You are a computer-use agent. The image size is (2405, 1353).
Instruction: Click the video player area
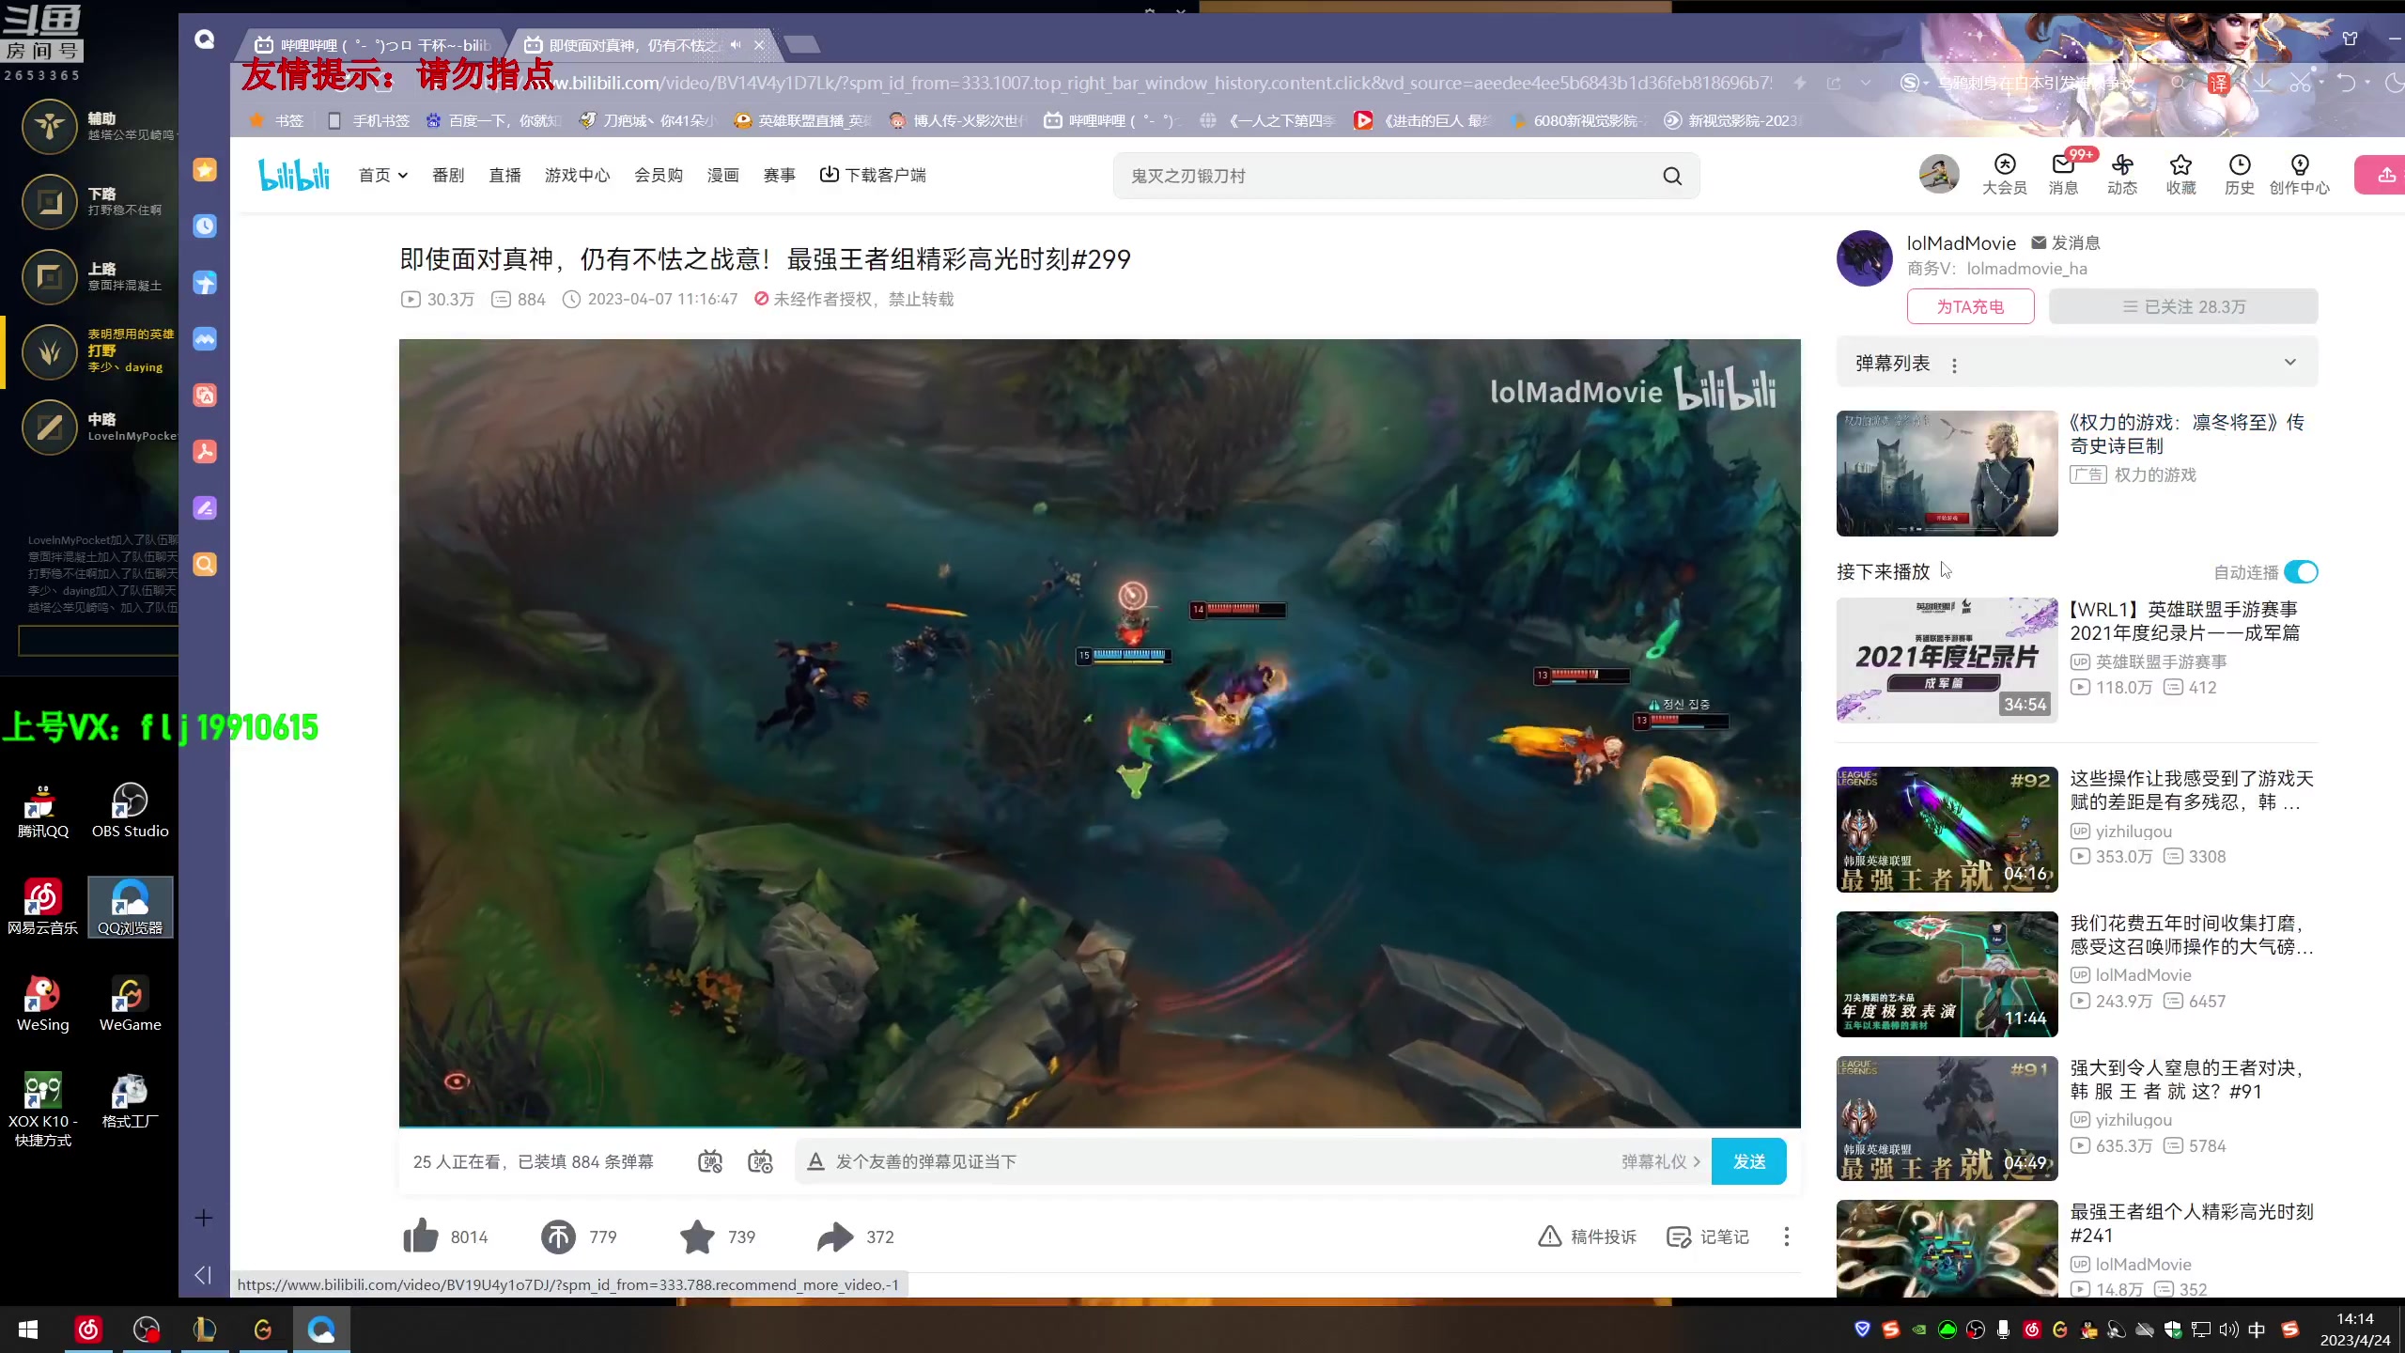coord(1099,733)
